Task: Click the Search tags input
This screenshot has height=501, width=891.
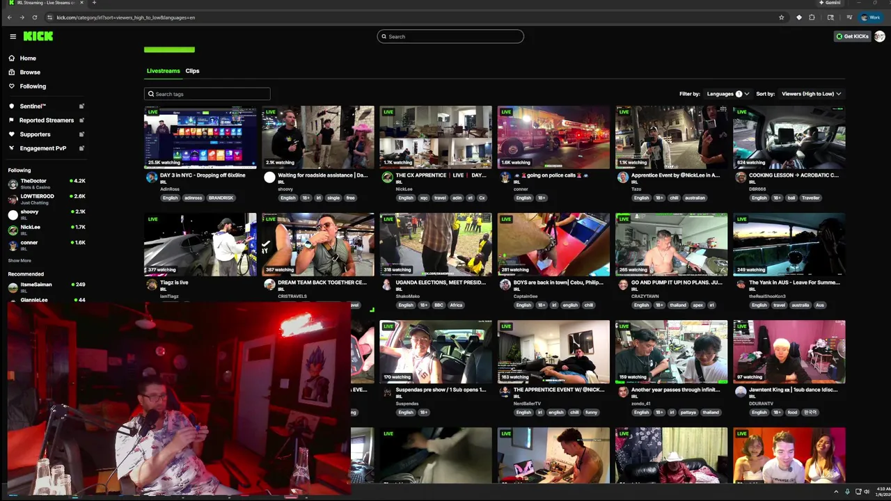Action: click(207, 94)
